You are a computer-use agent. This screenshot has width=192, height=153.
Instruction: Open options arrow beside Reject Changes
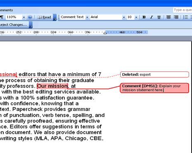point(31,25)
